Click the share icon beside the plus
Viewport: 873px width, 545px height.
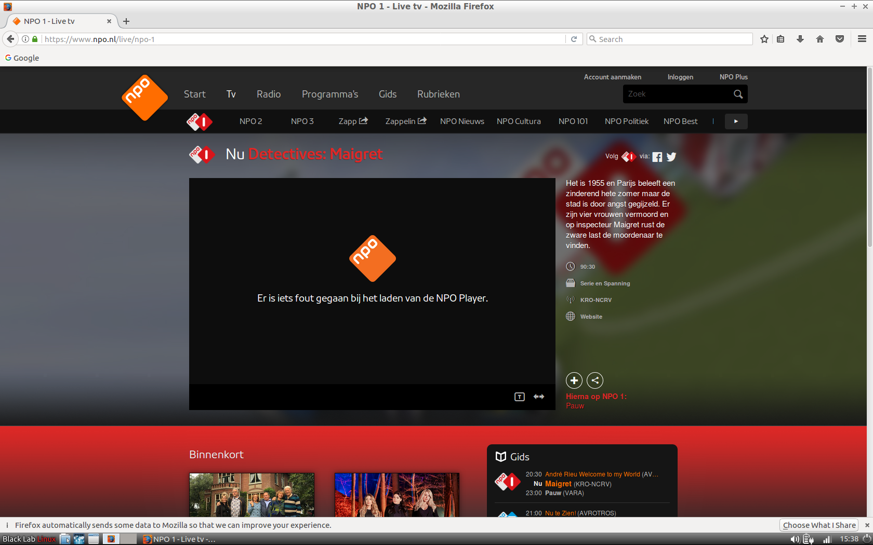click(595, 380)
